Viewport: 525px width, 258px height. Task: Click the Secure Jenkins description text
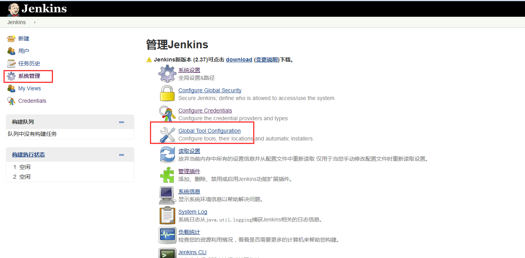tap(257, 98)
